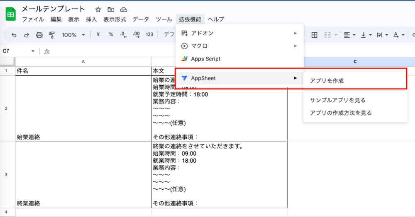
Task: Open the 表示形式 menu
Action: click(115, 19)
